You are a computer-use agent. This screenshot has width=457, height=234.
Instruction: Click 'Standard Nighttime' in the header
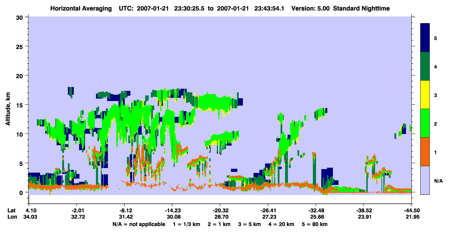361,8
